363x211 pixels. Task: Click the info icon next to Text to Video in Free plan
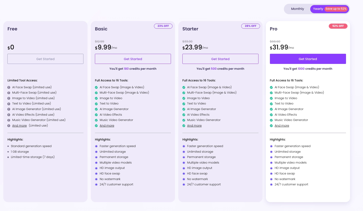(x=9, y=103)
